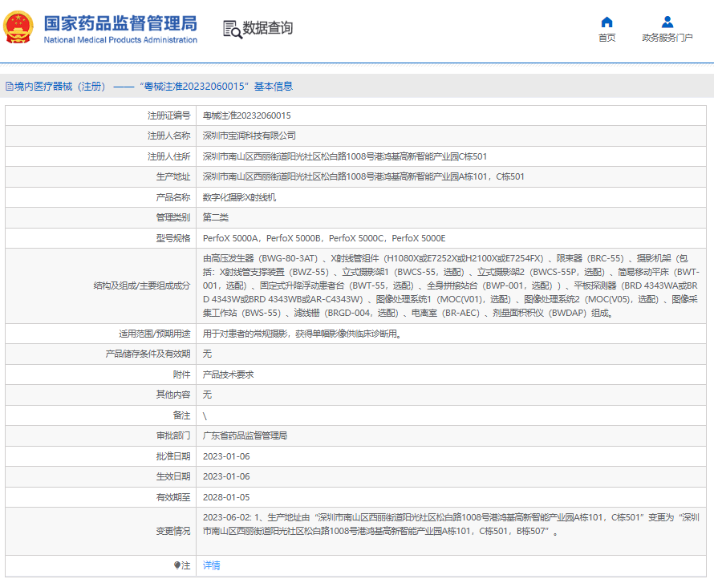This screenshot has height=583, width=714.
Task: Click document icon beside 境内医疗器械
Action: [x=9, y=87]
